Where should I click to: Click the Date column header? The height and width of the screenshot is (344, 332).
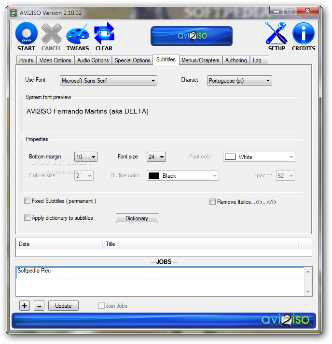[59, 244]
